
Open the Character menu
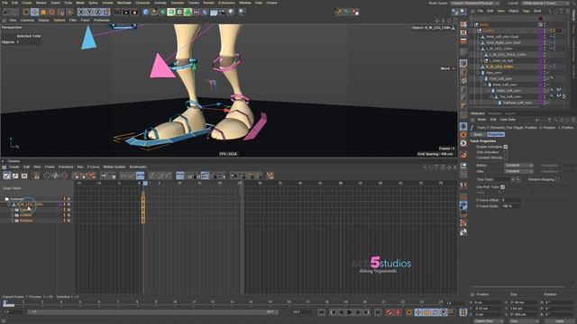point(142,3)
